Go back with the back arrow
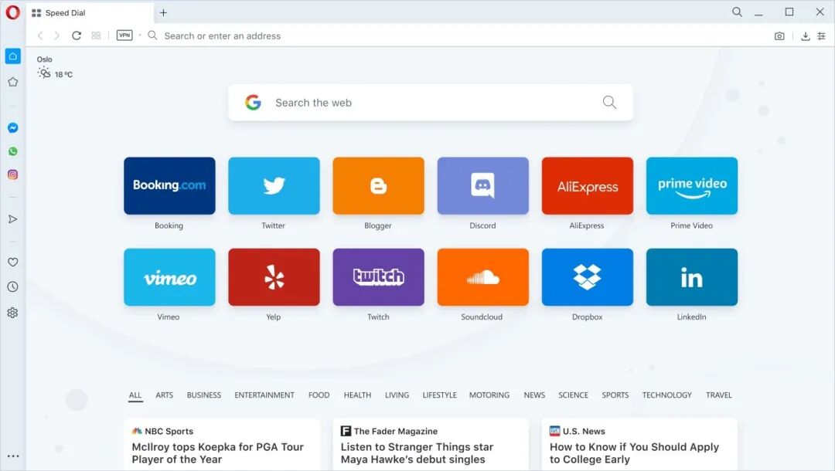The image size is (835, 471). tap(40, 36)
